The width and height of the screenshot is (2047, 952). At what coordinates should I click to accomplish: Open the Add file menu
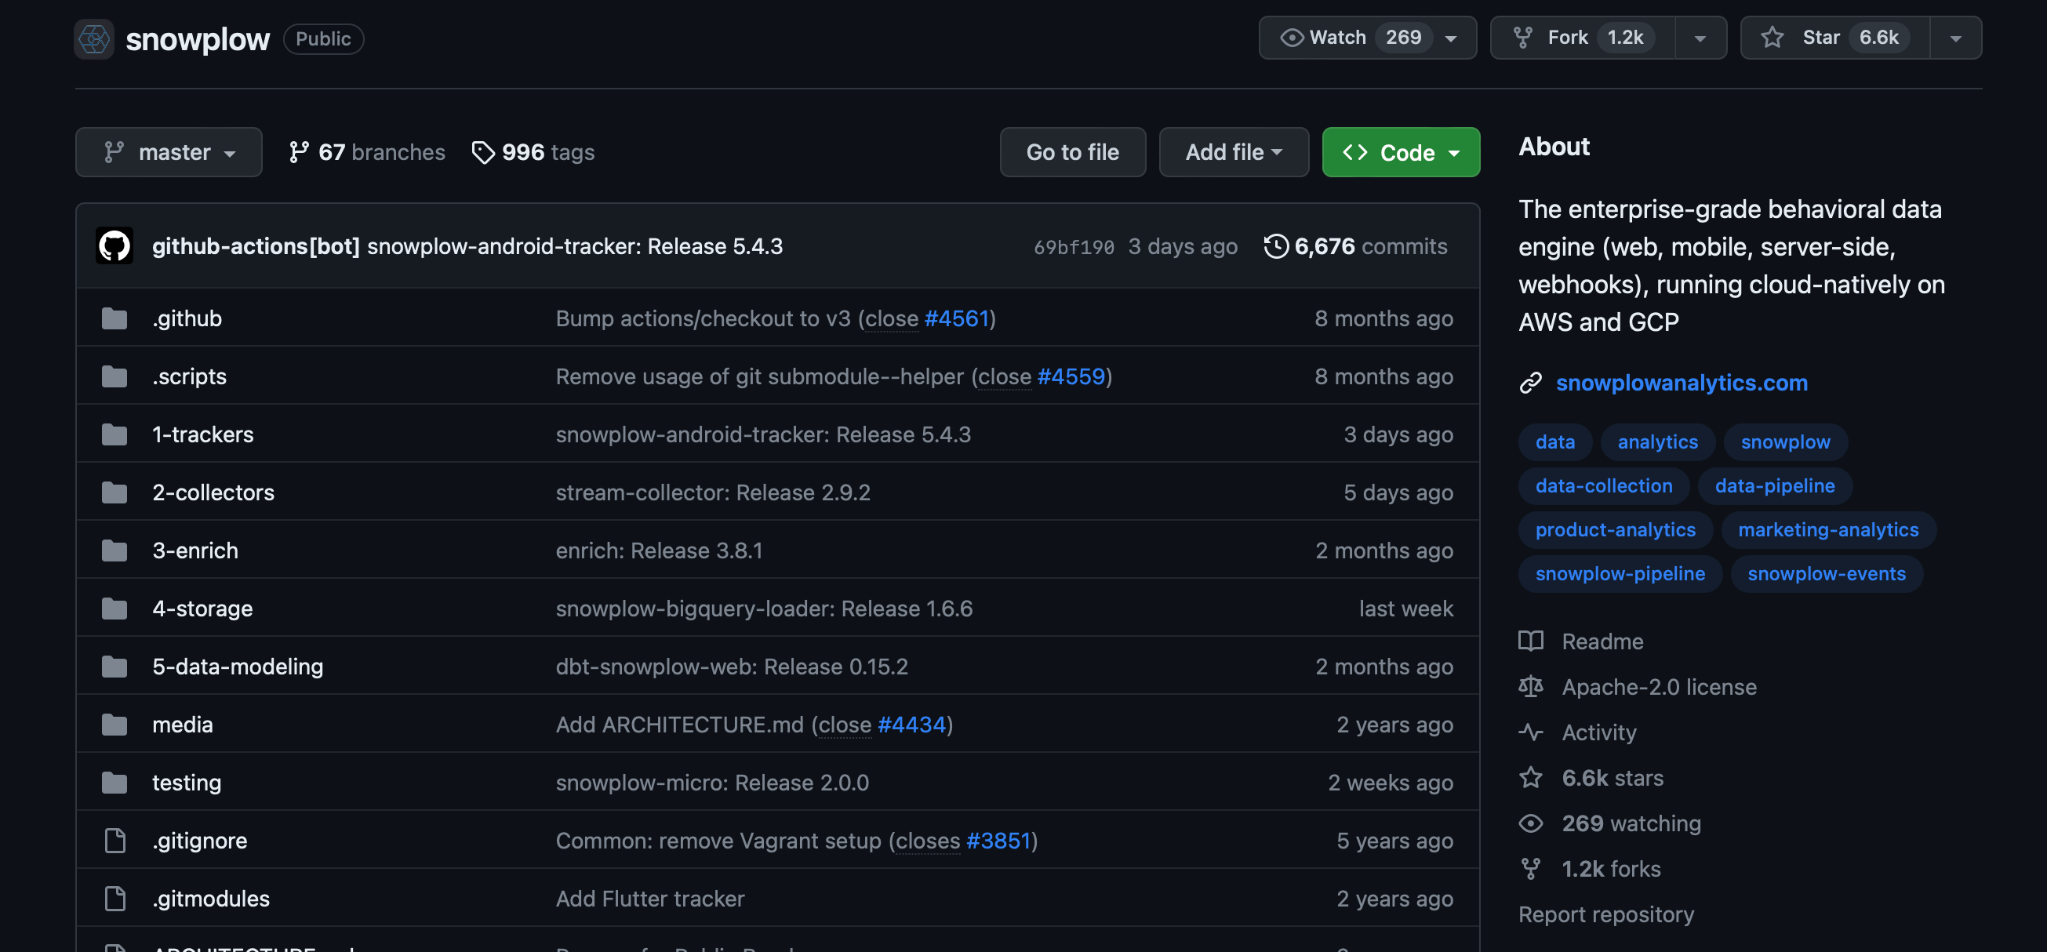[1232, 152]
